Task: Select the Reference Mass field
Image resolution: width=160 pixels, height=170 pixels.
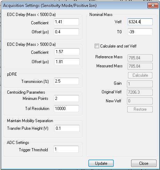Action: point(140,58)
